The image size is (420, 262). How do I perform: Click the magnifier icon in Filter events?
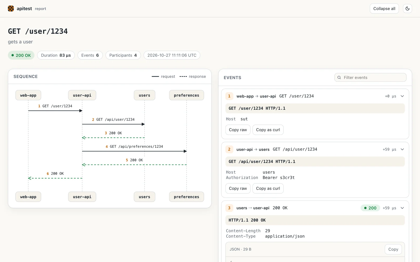(339, 78)
